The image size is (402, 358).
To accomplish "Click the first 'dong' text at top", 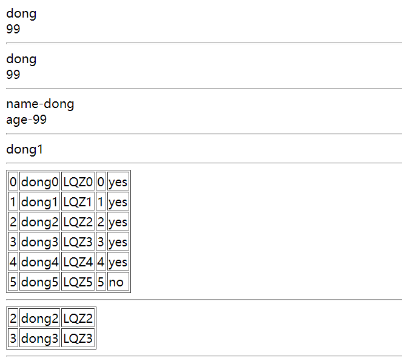I will click(x=21, y=13).
